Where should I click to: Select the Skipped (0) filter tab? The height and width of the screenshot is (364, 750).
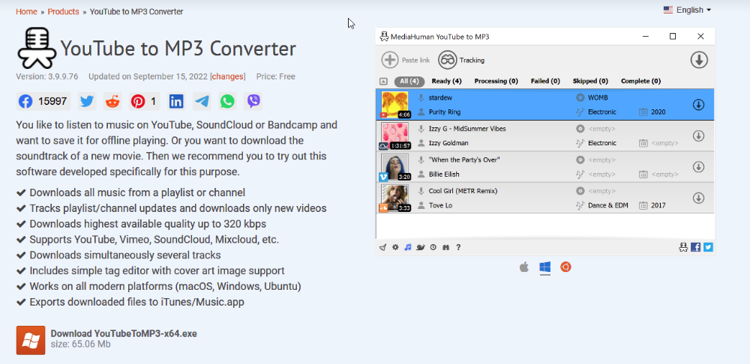[590, 81]
